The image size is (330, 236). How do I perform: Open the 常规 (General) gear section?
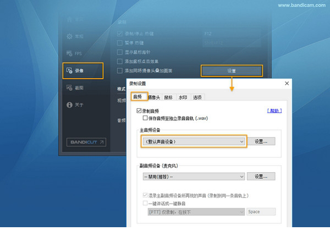click(x=75, y=36)
